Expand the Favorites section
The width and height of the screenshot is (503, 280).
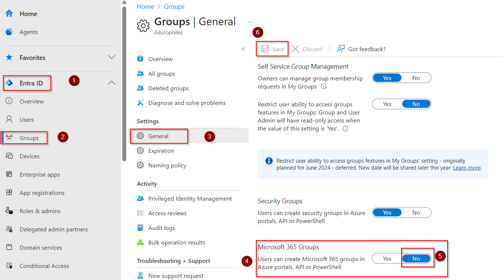coord(112,57)
